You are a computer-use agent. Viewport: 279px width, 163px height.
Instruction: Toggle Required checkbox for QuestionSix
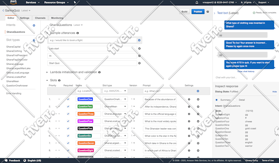point(68,136)
